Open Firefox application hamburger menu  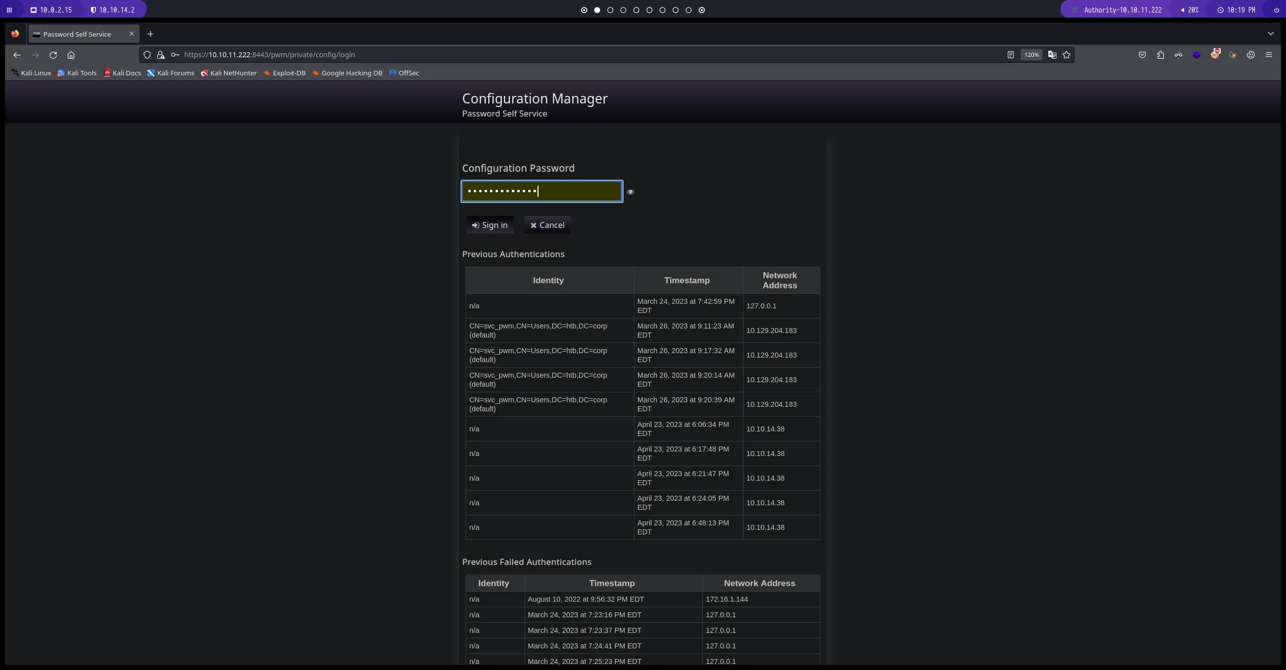click(1269, 55)
